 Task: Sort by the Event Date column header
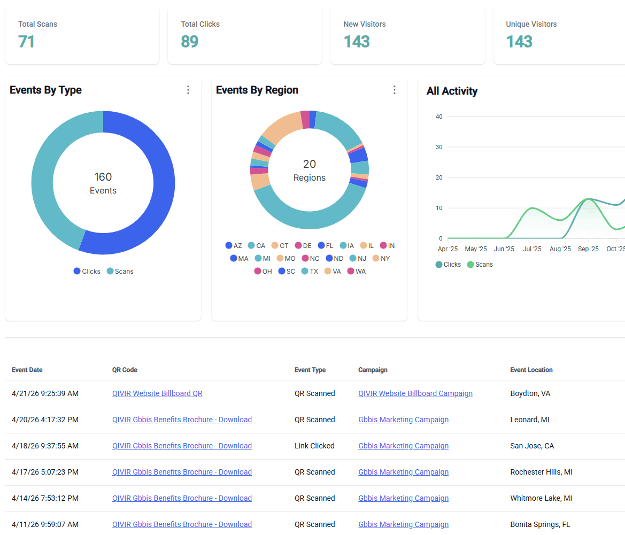click(x=27, y=369)
